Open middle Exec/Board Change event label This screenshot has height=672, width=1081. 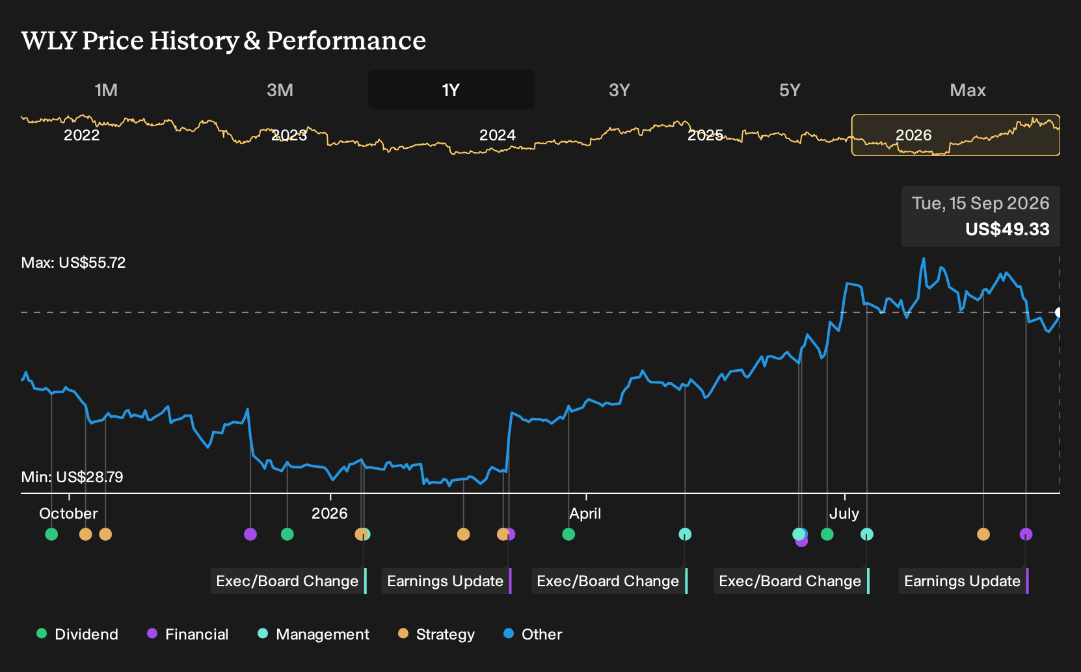[x=609, y=581]
